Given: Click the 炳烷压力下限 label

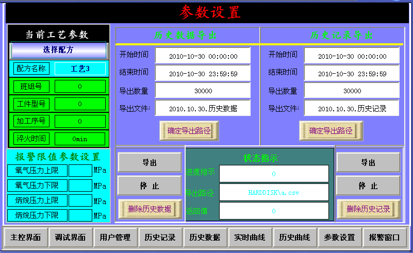Looking at the screenshot, I should click(x=37, y=215).
